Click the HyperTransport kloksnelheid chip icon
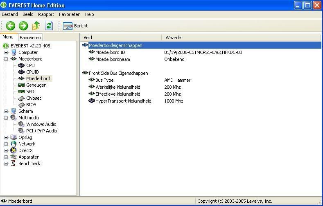Viewport: 323px width, 206px height. pyautogui.click(x=91, y=101)
